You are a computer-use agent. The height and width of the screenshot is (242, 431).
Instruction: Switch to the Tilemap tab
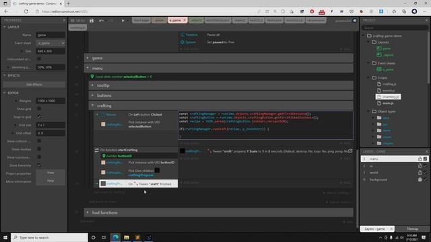click(412, 229)
